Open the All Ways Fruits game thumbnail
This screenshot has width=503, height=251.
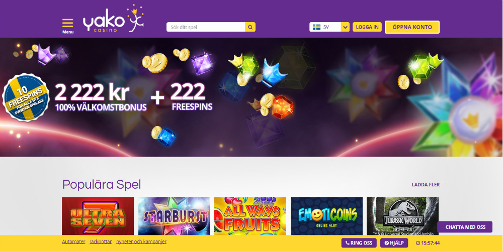pyautogui.click(x=250, y=216)
